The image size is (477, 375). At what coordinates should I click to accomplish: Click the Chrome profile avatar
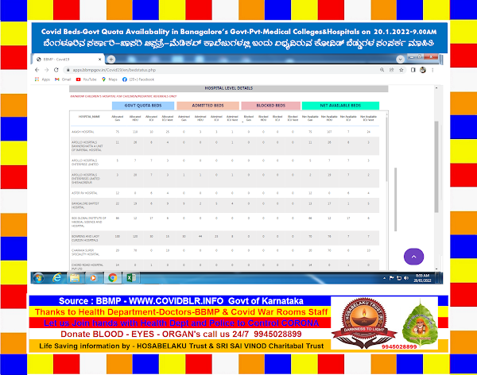(423, 70)
